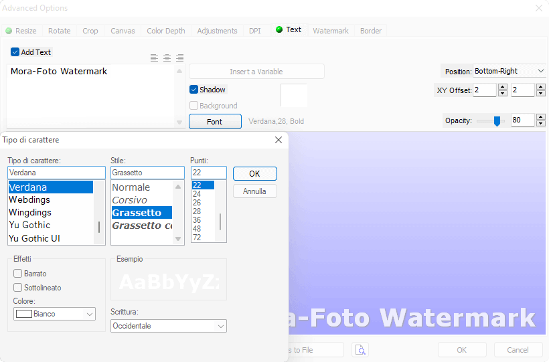Viewport: 549px width, 362px height.
Task: Click the shadow color swatch
Action: tap(294, 95)
